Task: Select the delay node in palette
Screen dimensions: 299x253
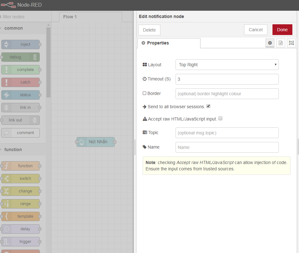Action: click(21, 229)
